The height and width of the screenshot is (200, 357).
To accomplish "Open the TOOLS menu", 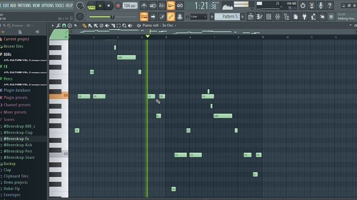I will (60, 5).
